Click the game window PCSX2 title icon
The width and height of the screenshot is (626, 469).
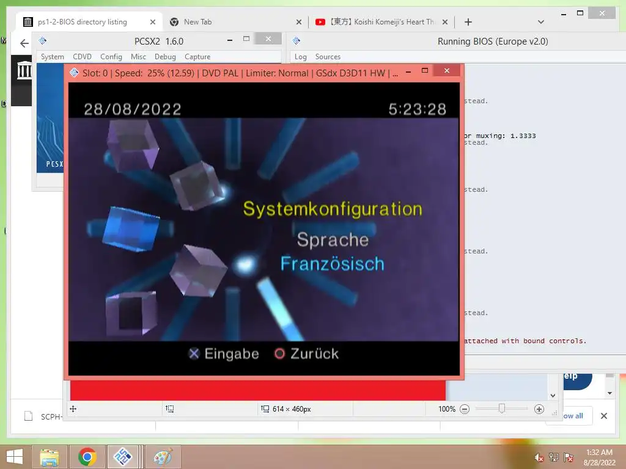coord(74,73)
